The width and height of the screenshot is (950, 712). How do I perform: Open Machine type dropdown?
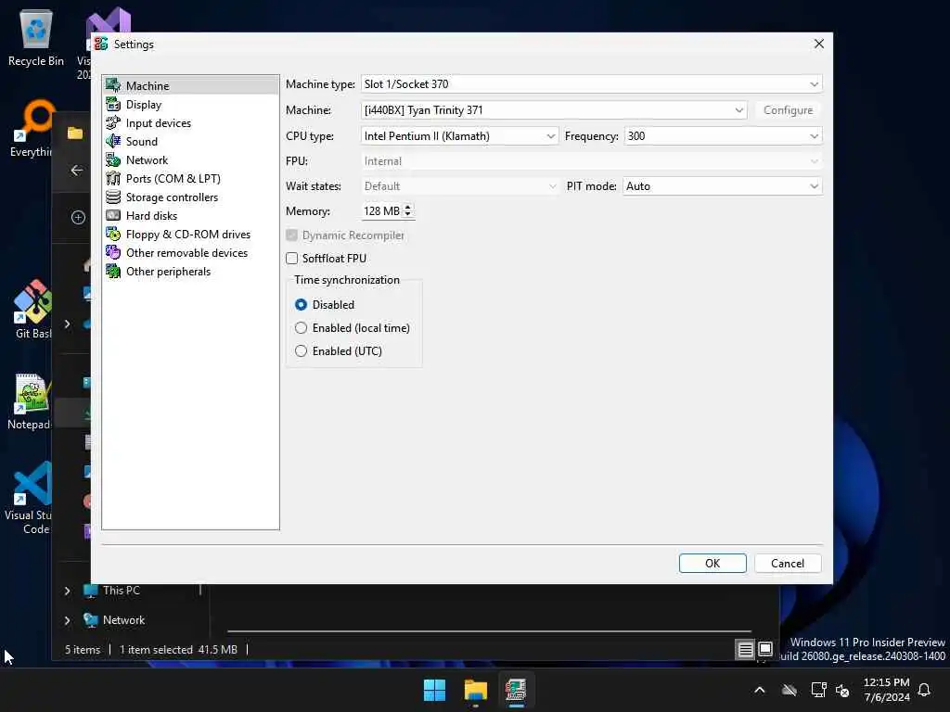(x=591, y=84)
